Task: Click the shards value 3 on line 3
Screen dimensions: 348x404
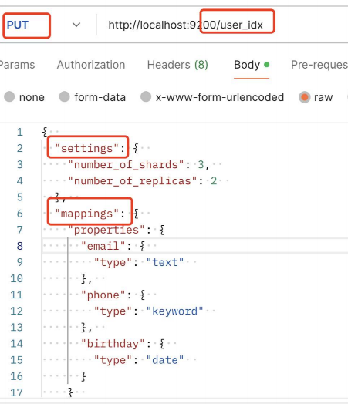Action: pyautogui.click(x=201, y=165)
